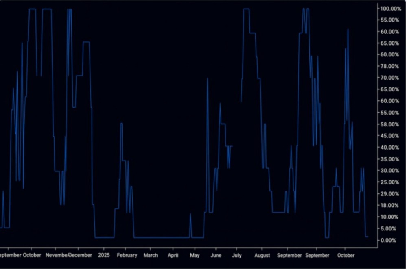This screenshot has height=269, width=407.
Task: Select the 45.00% axis tick label
Action: [390, 136]
